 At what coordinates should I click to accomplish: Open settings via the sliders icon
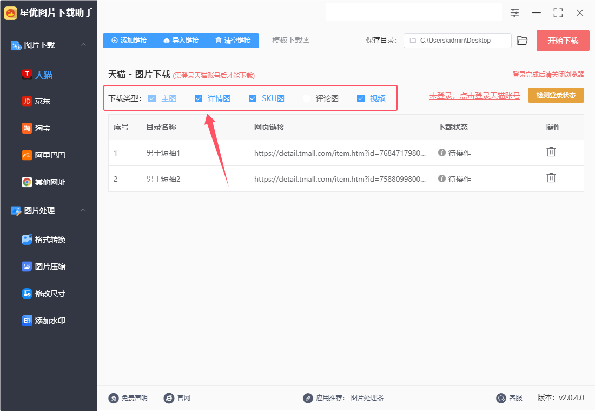pos(514,13)
